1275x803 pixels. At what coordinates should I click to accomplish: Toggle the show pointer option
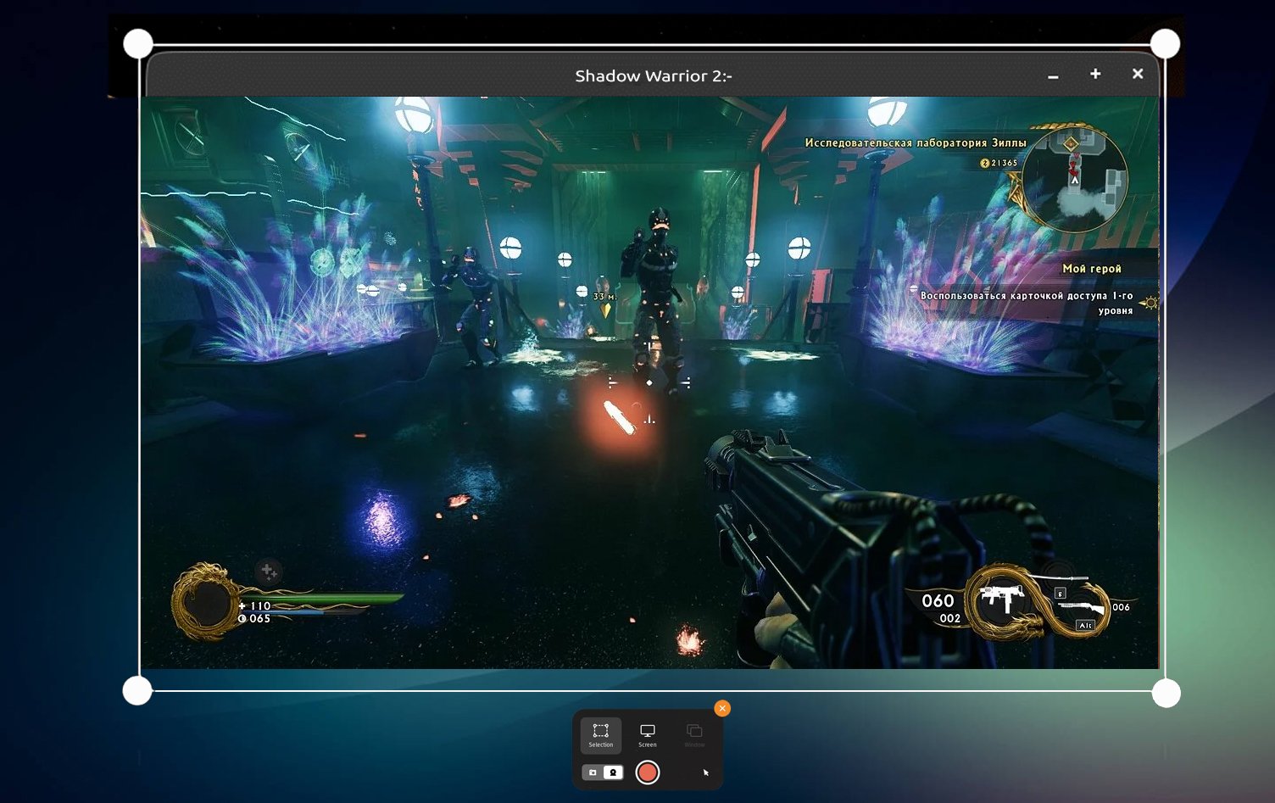click(705, 772)
